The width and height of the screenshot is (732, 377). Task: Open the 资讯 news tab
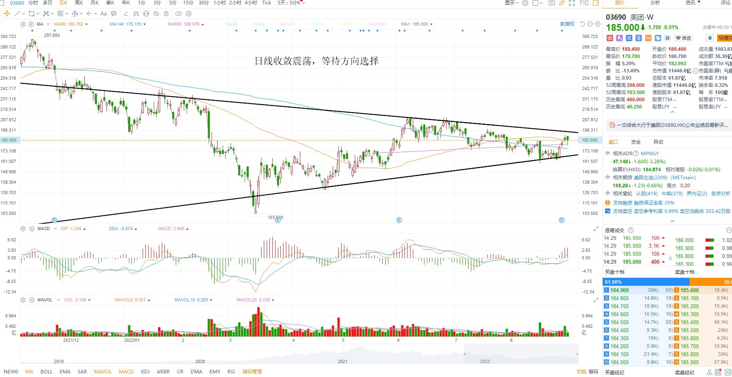coord(690,3)
